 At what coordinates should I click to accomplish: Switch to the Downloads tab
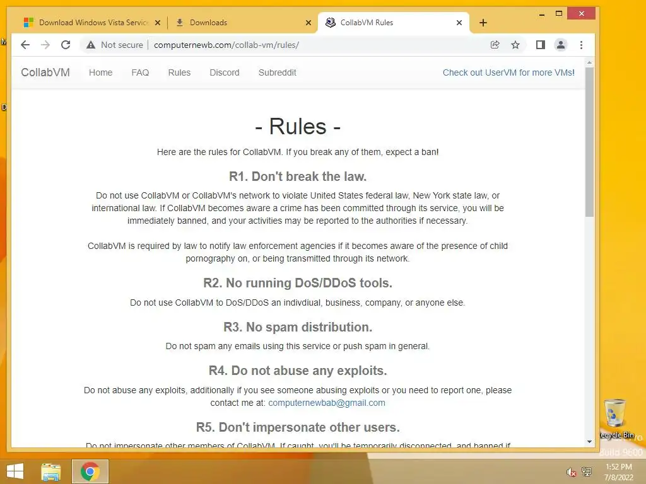[x=242, y=23]
